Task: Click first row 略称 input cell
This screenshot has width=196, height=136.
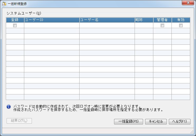Action: 144,25
